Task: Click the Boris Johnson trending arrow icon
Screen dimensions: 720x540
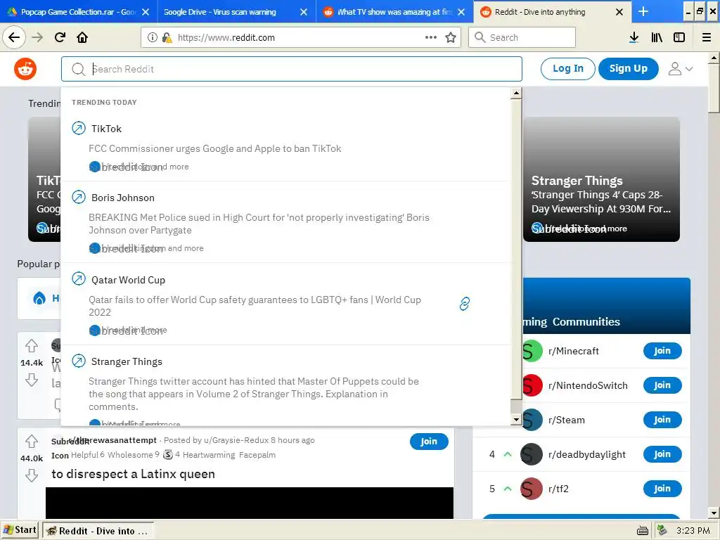Action: click(79, 197)
